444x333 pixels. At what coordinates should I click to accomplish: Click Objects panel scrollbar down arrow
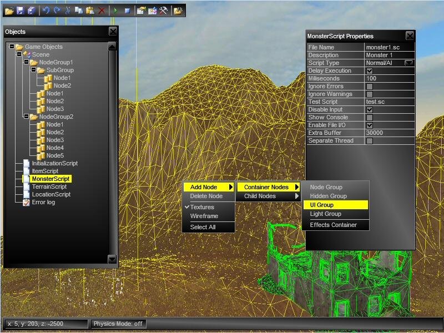(x=112, y=259)
